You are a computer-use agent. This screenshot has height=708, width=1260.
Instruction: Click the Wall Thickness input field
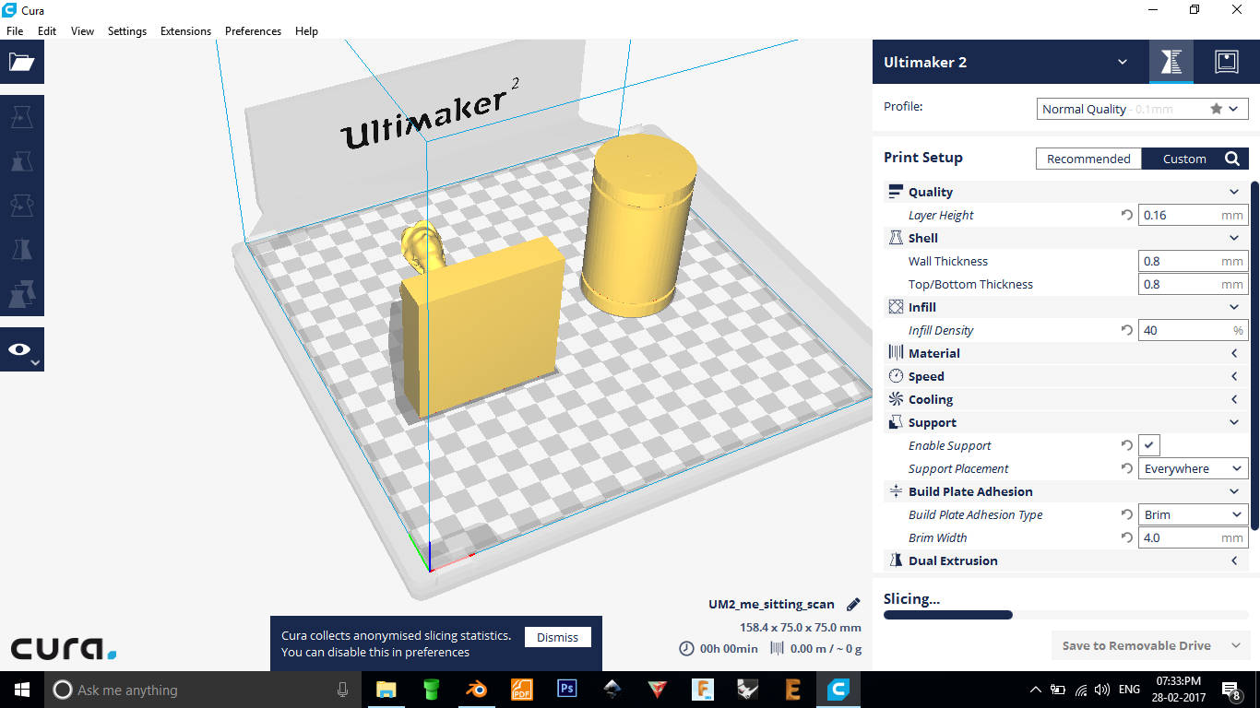coord(1193,261)
